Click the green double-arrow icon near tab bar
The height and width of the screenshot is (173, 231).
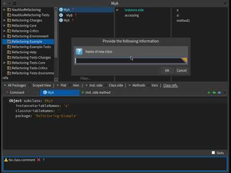(214, 93)
